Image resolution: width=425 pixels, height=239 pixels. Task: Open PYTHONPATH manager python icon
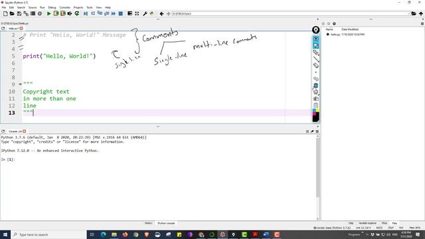point(152,13)
